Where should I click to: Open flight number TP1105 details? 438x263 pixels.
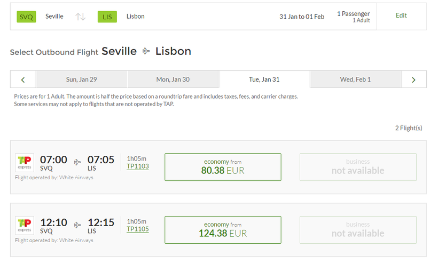tap(138, 229)
